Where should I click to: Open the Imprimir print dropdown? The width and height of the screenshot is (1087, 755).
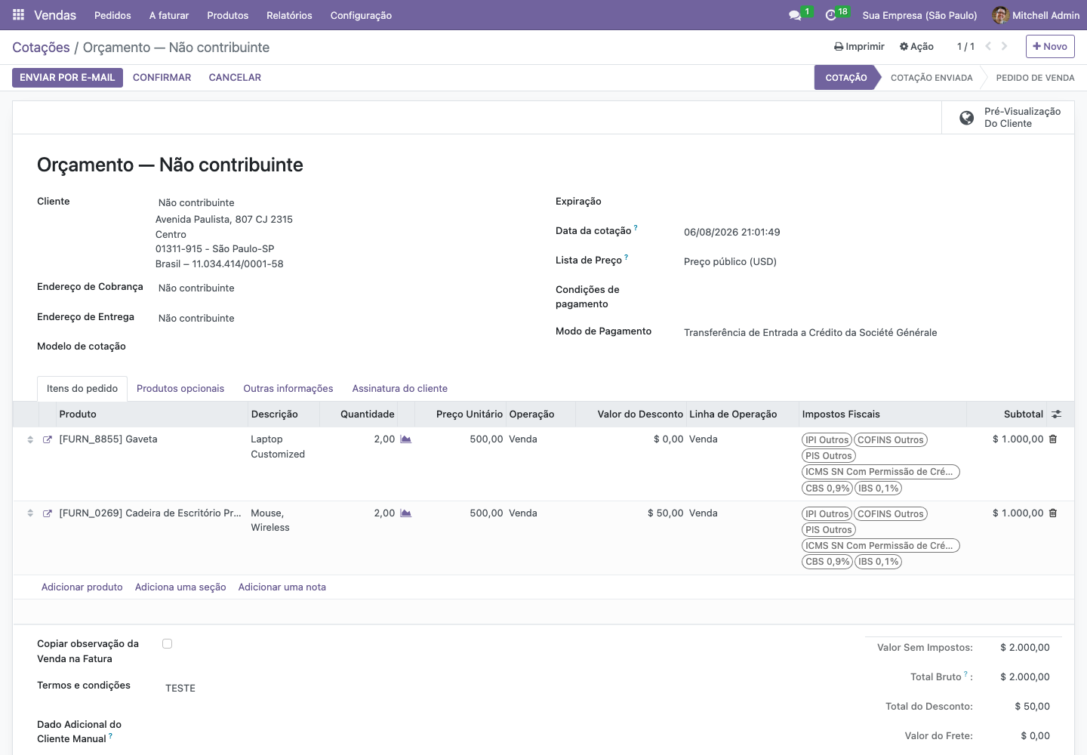[x=859, y=46]
